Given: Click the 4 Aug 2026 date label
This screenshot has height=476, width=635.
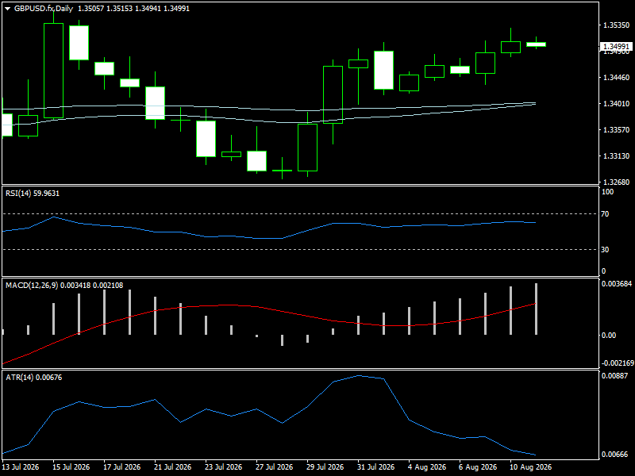Looking at the screenshot, I should pyautogui.click(x=427, y=467).
